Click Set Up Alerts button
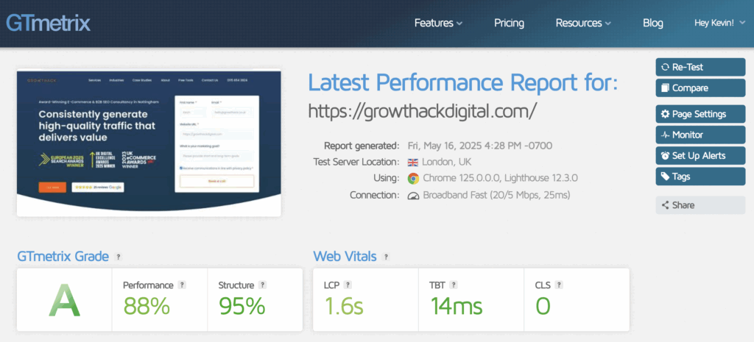Image resolution: width=754 pixels, height=342 pixels. point(700,156)
